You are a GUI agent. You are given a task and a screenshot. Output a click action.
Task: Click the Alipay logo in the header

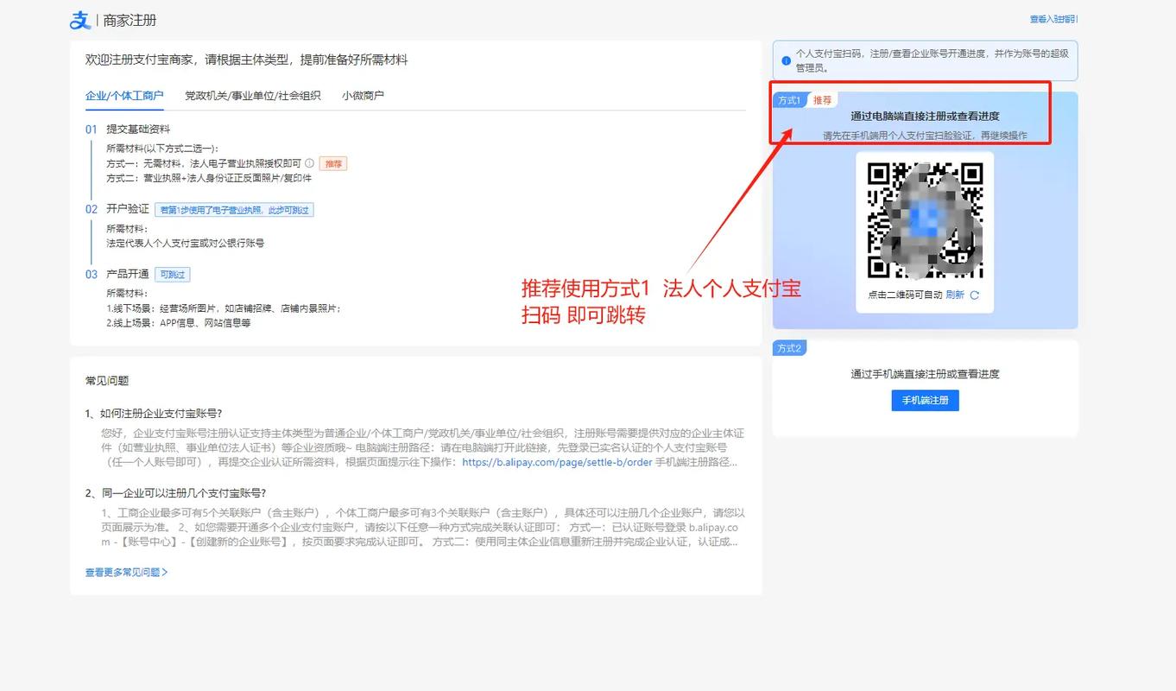(x=79, y=20)
